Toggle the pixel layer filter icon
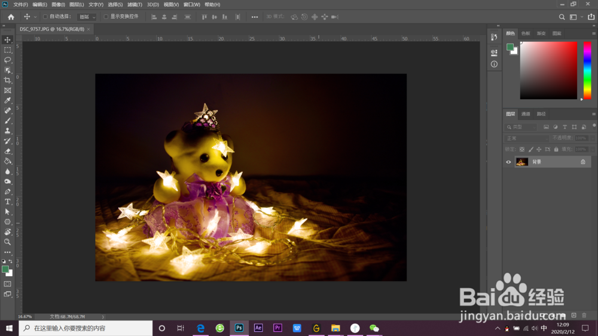 (x=546, y=127)
